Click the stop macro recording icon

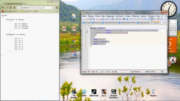click(x=161, y=19)
